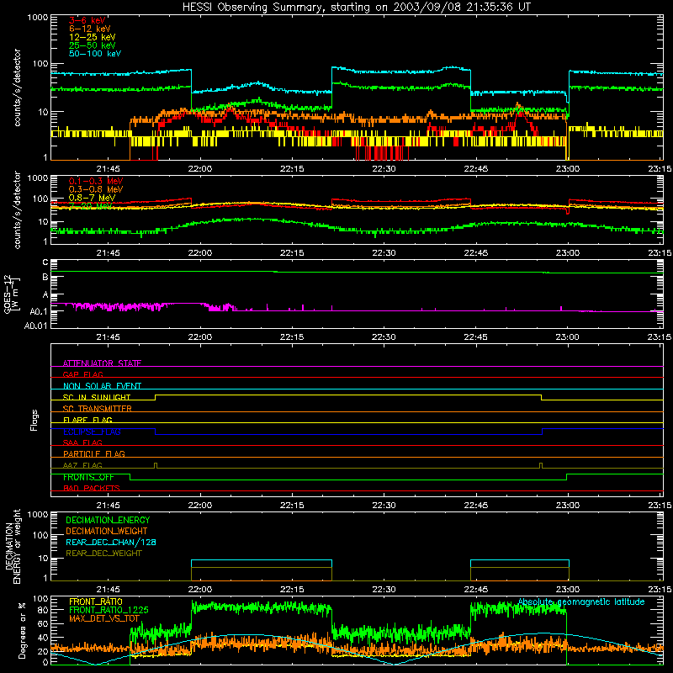Click the HESSI Observing Summary title text

pyautogui.click(x=357, y=8)
